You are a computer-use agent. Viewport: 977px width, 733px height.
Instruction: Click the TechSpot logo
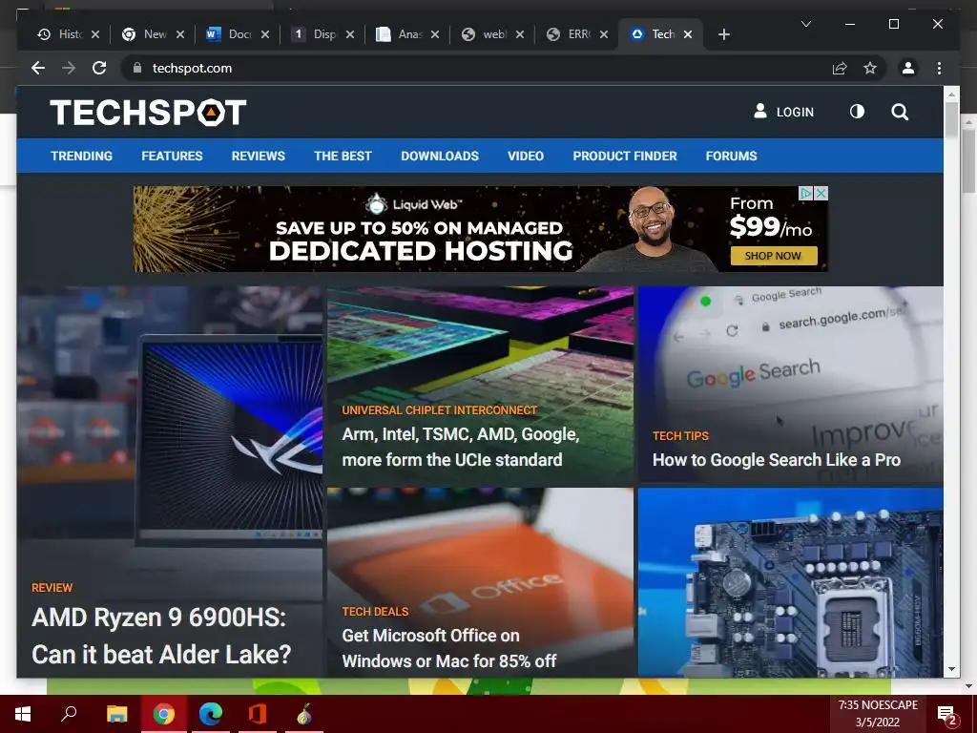(x=148, y=113)
